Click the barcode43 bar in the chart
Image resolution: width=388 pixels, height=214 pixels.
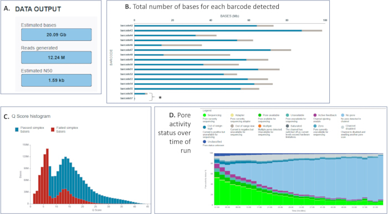click(228, 30)
